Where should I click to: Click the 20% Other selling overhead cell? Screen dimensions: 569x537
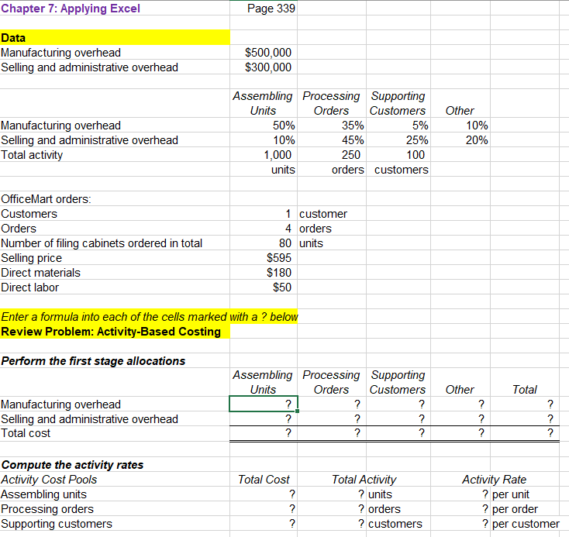[x=460, y=140]
